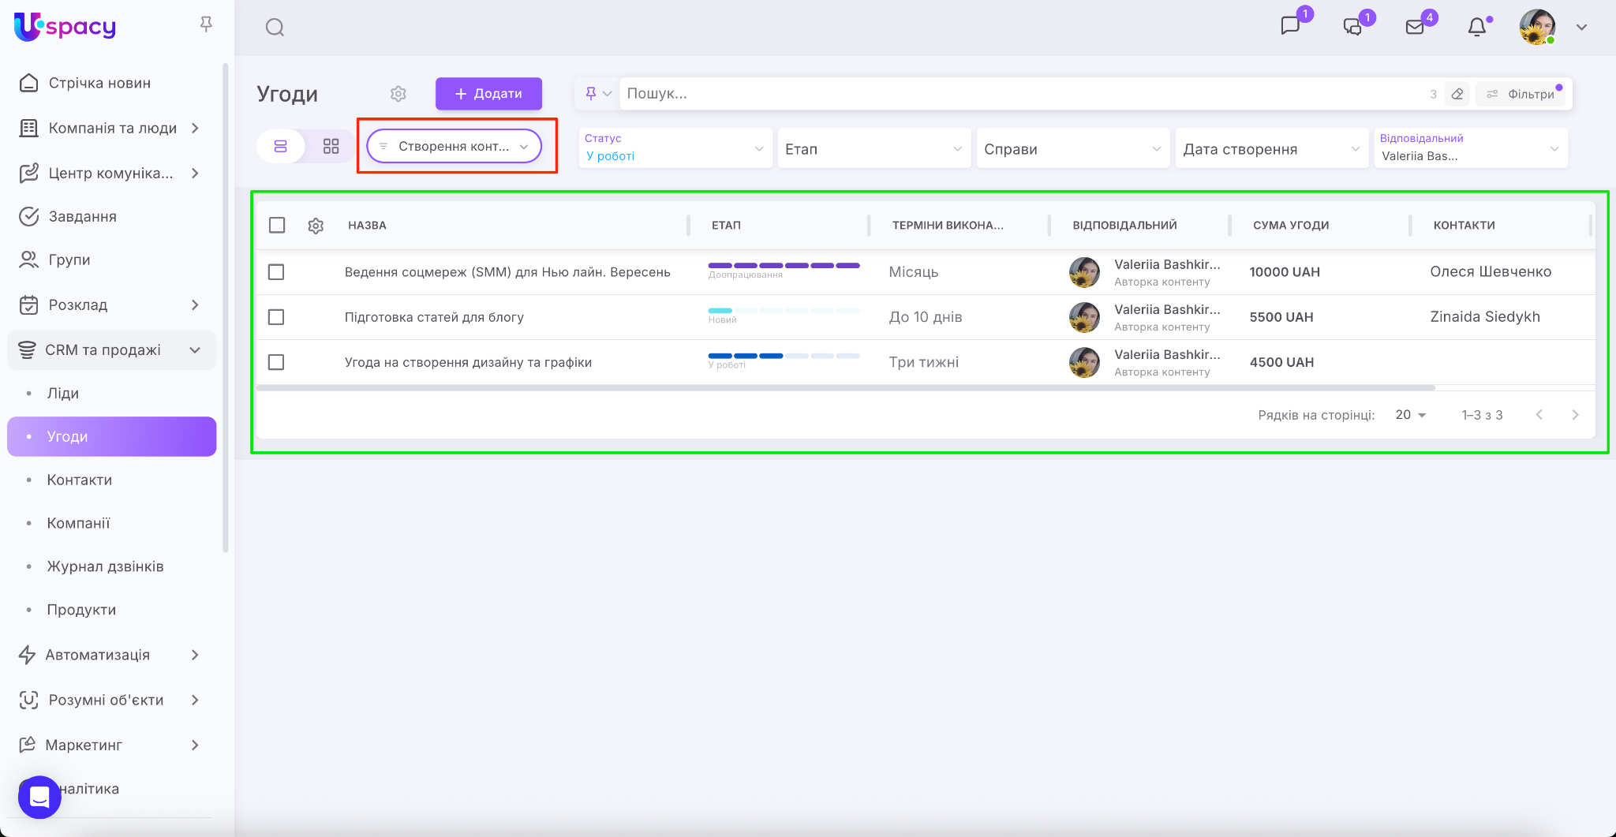Switch to kanban grid view icon
Screen dimensions: 1616x837
tap(331, 147)
